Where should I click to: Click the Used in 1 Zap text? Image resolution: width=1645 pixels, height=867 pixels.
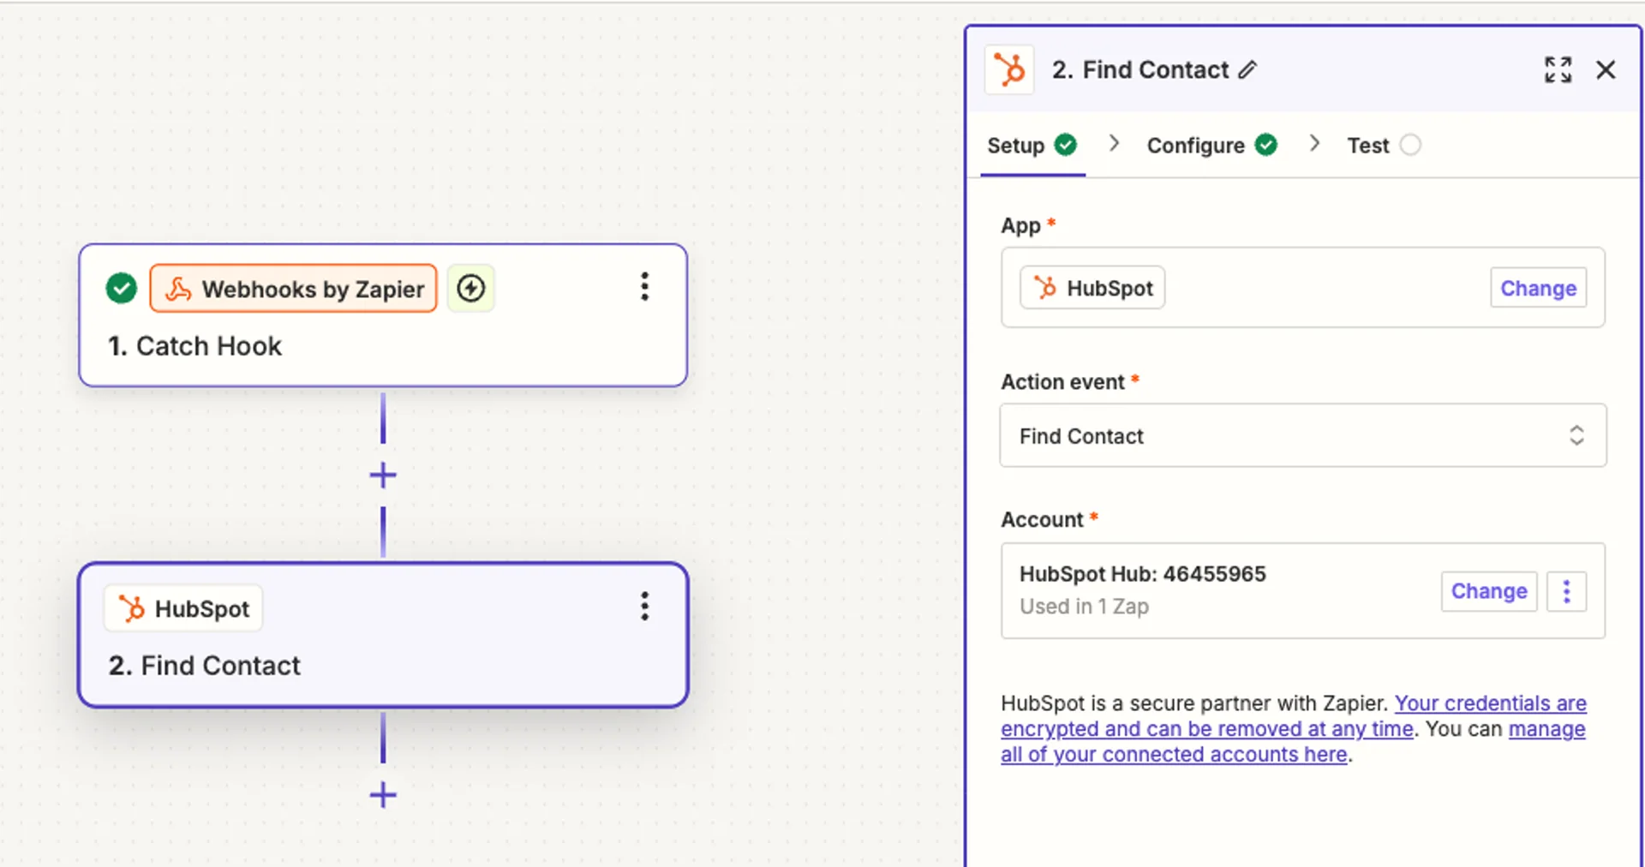[1084, 607]
